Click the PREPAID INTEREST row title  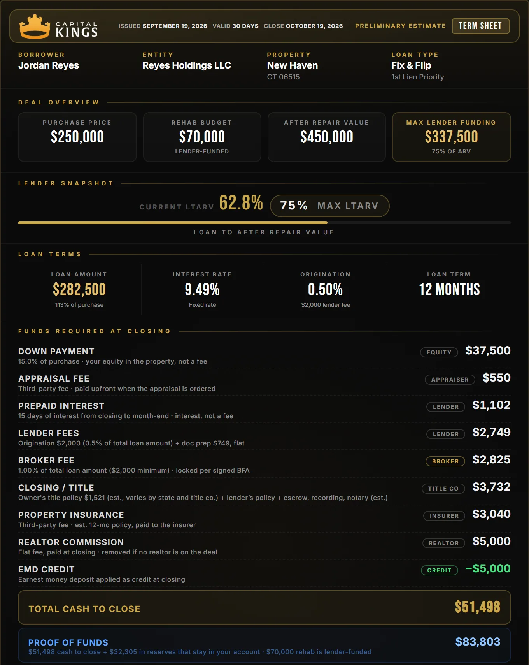coord(61,406)
